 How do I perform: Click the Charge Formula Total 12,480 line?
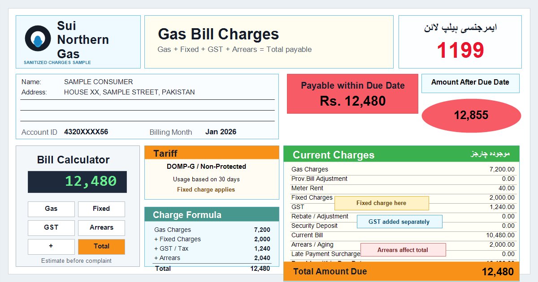coord(212,269)
